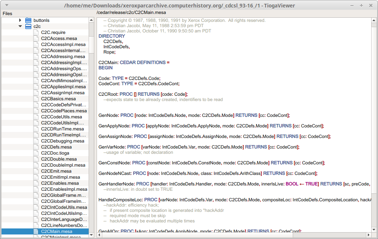The image size is (378, 239).
Task: Click the buttonIs folder icon
Action: pyautogui.click(x=28, y=20)
